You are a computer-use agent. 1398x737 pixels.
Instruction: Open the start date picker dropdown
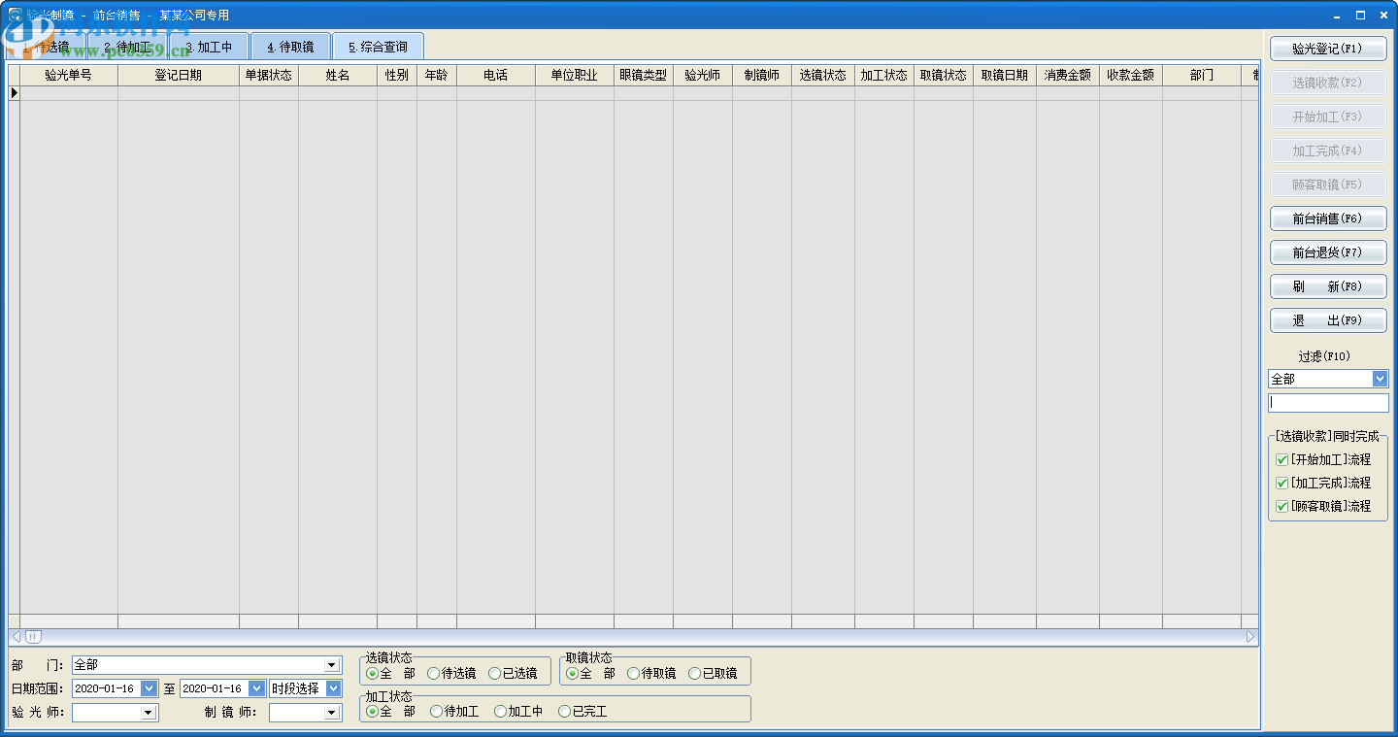149,688
